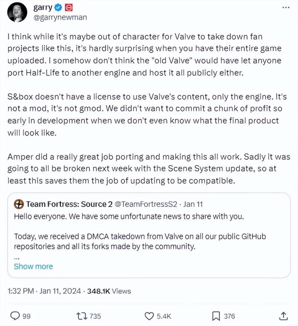Image resolution: width=298 pixels, height=326 pixels.
Task: Reply using the comment bubble icon
Action: pos(14,316)
